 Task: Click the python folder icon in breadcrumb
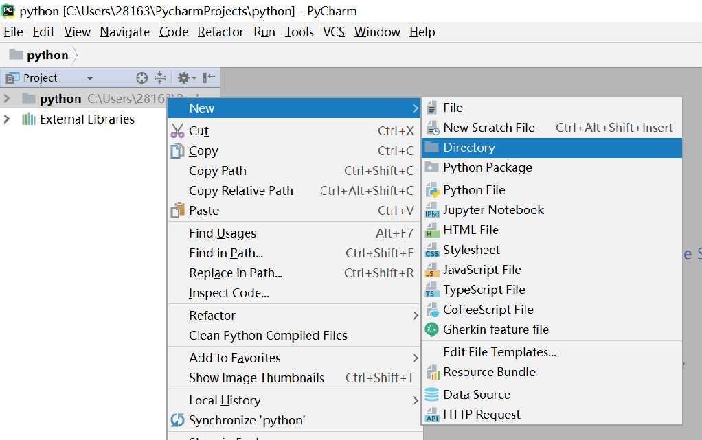point(16,54)
